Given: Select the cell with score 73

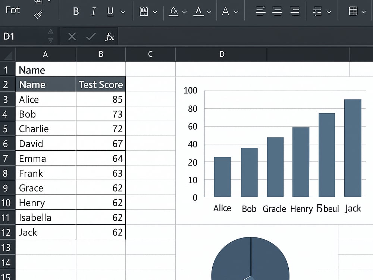Looking at the screenshot, I should [101, 114].
